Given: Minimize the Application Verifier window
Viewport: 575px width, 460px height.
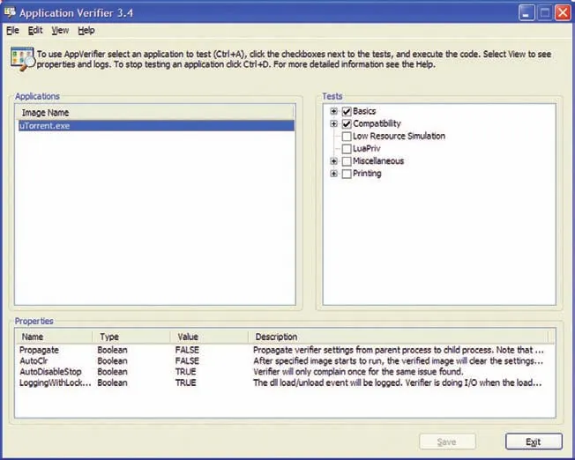Looking at the screenshot, I should tap(527, 13).
